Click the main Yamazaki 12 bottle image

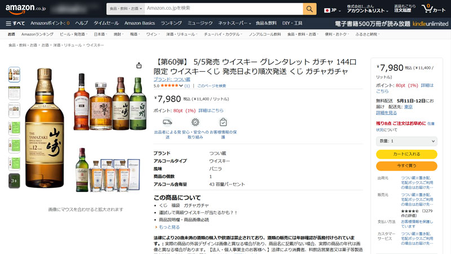[x=45, y=128]
